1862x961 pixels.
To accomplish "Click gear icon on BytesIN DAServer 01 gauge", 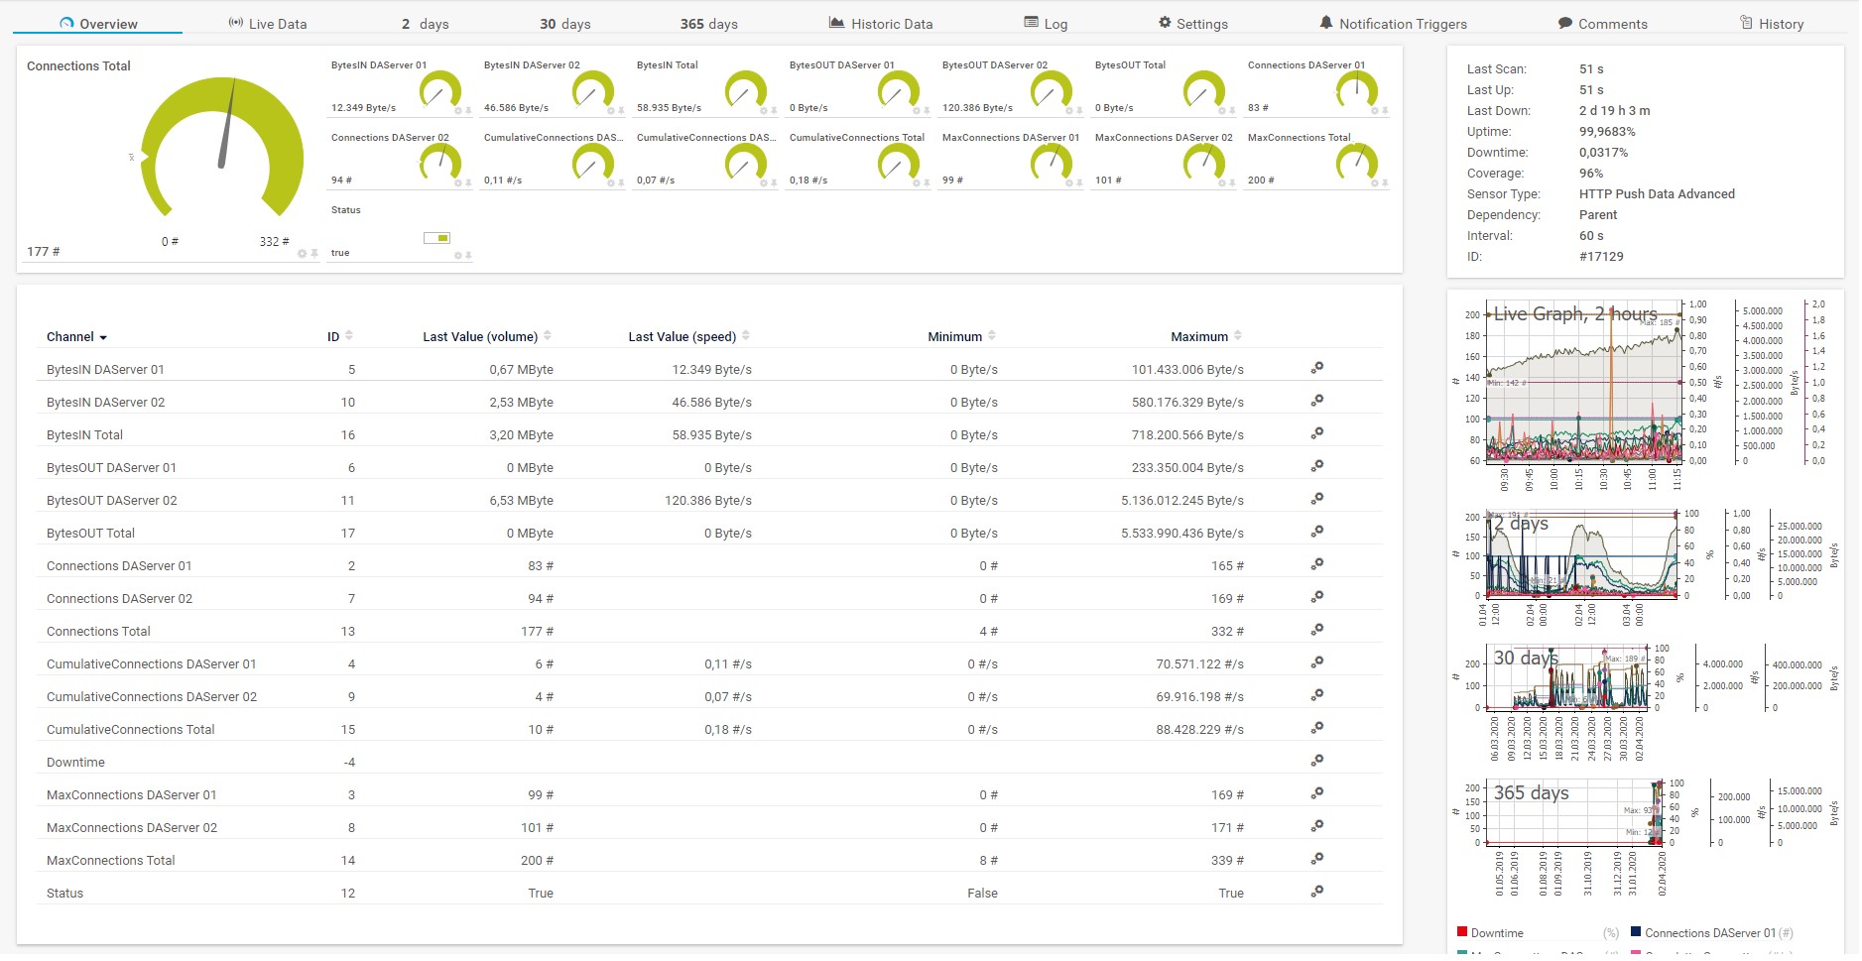I will pos(457,110).
